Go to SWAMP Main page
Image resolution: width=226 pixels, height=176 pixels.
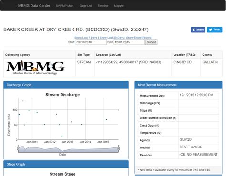click(x=65, y=6)
